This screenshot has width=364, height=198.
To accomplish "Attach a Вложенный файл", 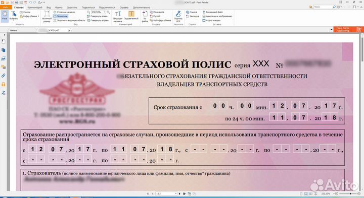I will 213,12.
